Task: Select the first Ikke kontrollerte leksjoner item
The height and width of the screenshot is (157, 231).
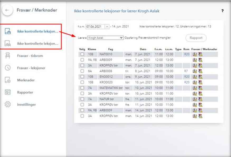Action: (x=37, y=31)
